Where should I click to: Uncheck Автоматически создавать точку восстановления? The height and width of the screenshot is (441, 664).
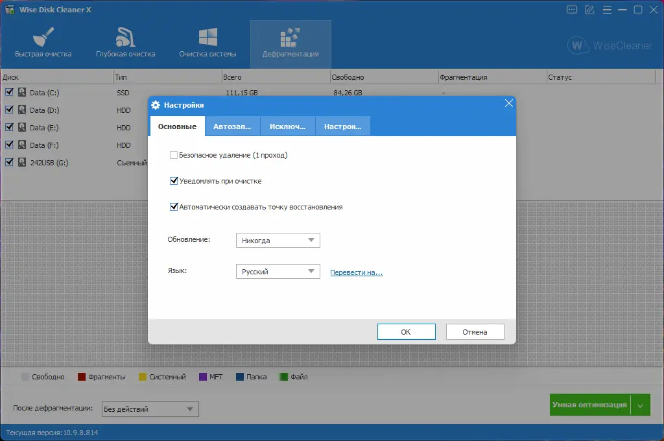coord(174,207)
